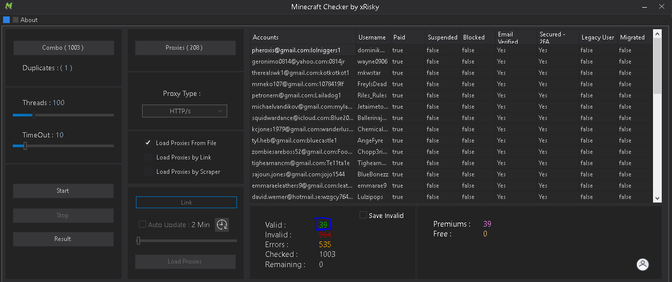
Task: Click the Combo ( 1003 ) button
Action: pyautogui.click(x=64, y=48)
